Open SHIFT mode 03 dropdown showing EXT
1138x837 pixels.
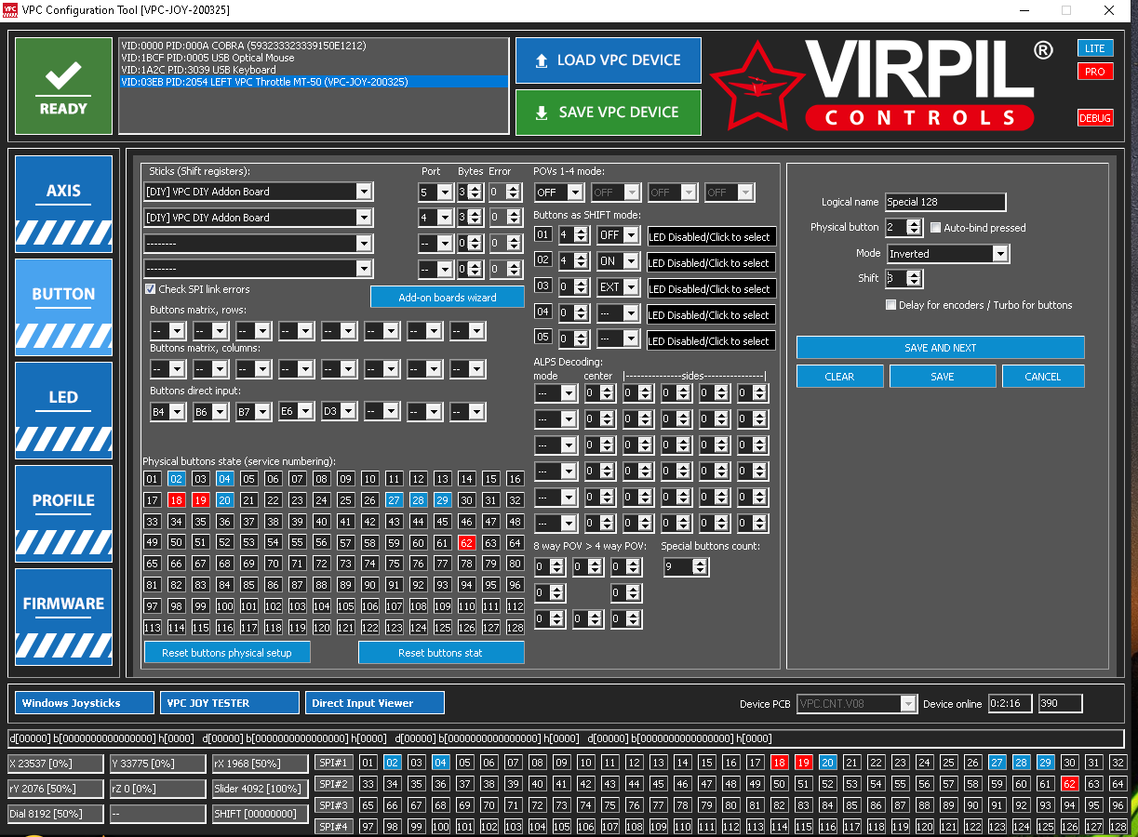click(618, 287)
